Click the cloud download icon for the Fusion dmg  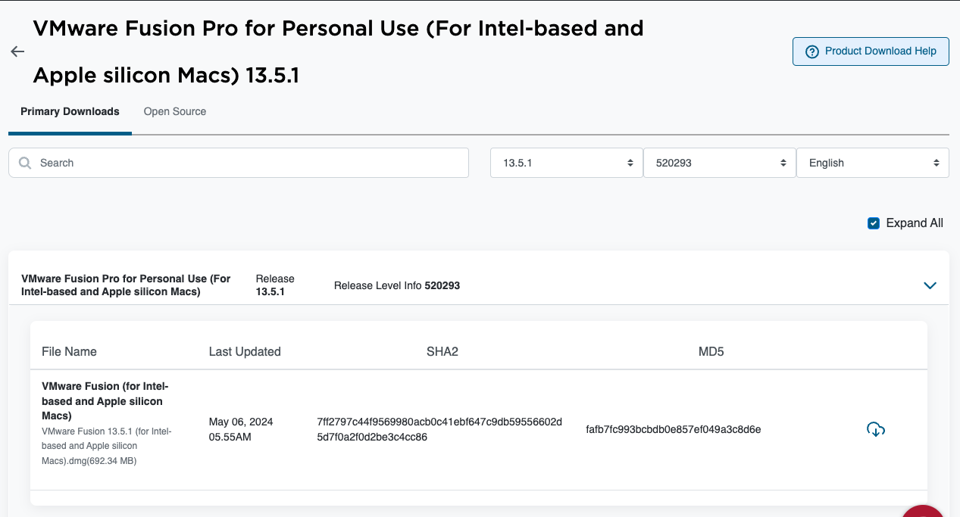876,429
